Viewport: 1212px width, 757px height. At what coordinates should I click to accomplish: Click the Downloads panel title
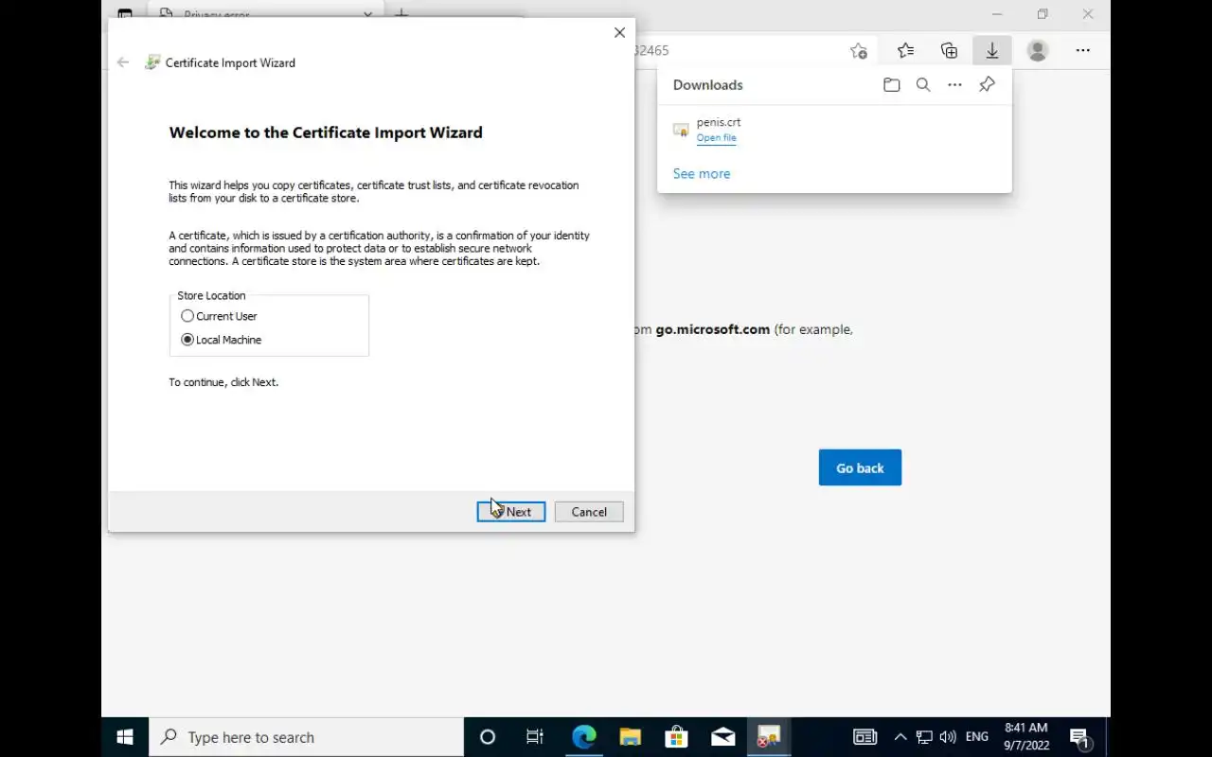pos(708,85)
